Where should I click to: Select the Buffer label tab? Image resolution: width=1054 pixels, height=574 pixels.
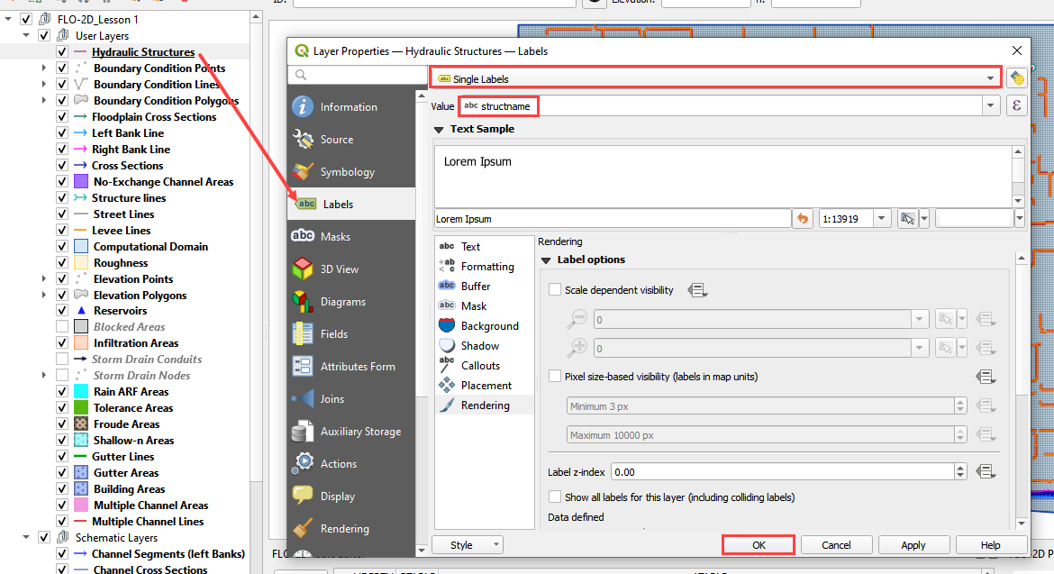475,287
